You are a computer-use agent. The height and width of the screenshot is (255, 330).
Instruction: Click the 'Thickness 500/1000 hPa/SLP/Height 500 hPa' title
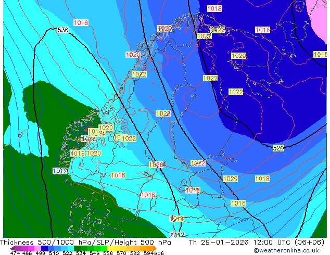[x=85, y=243]
